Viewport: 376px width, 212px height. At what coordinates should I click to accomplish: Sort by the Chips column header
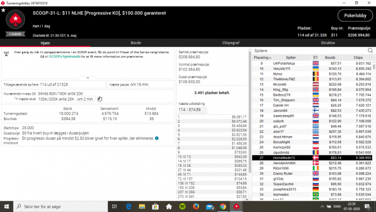(x=358, y=58)
